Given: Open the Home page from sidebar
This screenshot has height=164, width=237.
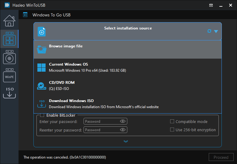Looking at the screenshot, I should click(x=9, y=21).
